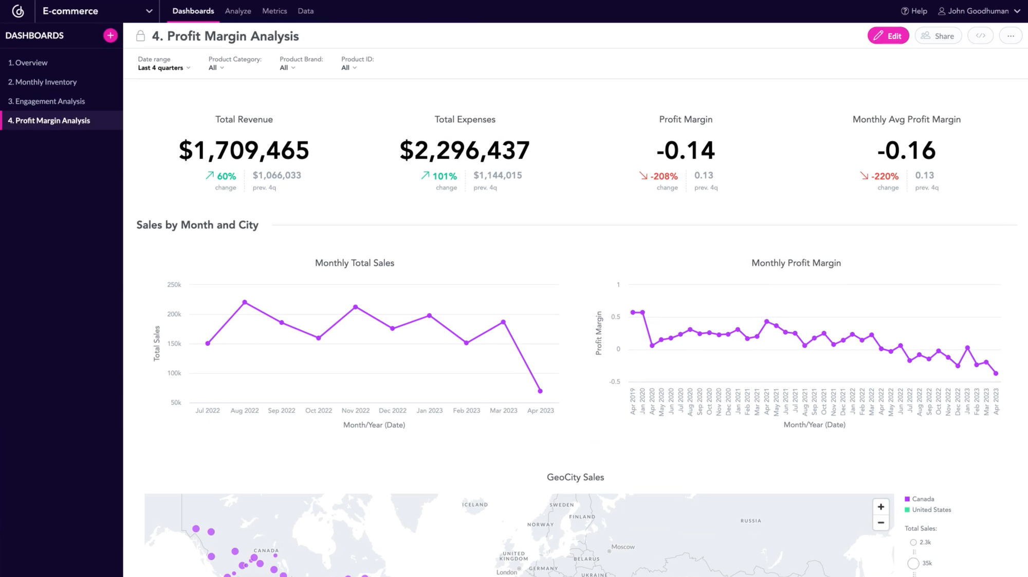Click the add dashboard plus icon

coord(109,35)
